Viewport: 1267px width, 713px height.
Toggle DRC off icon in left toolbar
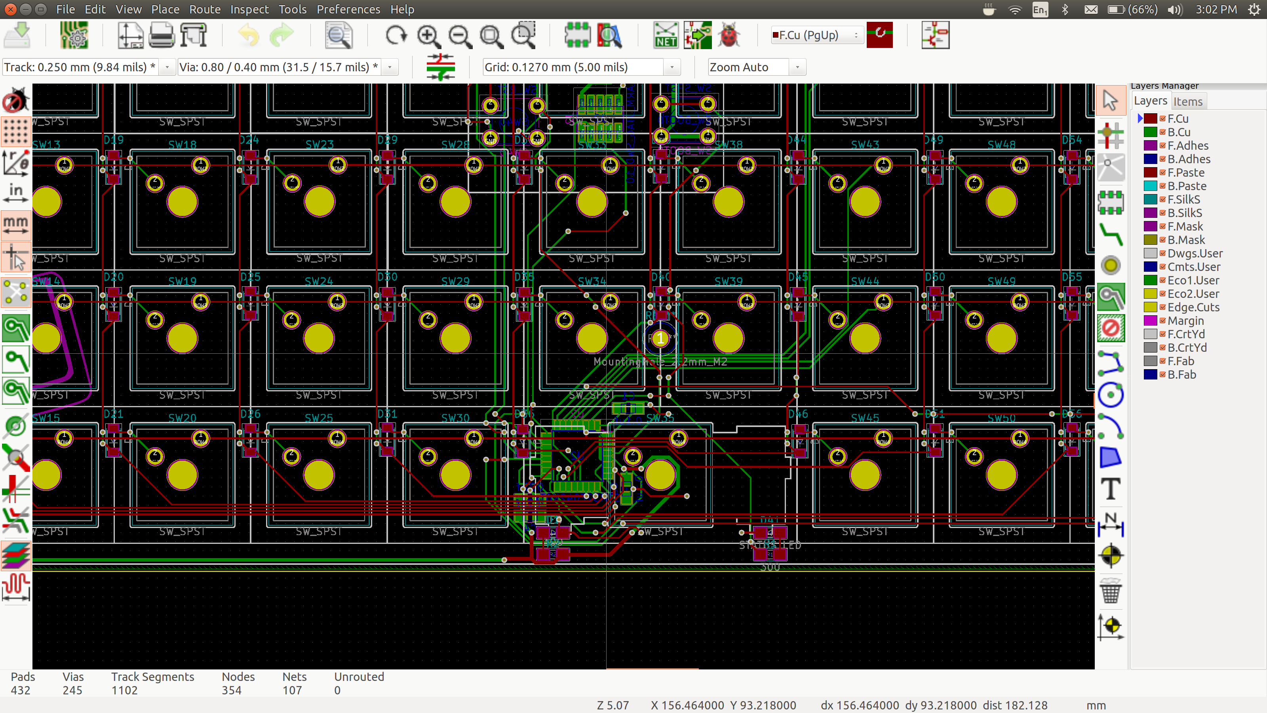(x=16, y=101)
